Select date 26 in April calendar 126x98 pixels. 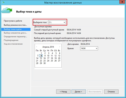click(x=55, y=61)
